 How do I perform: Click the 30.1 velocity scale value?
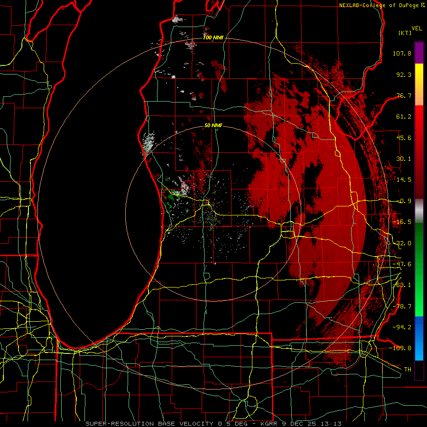pos(404,158)
